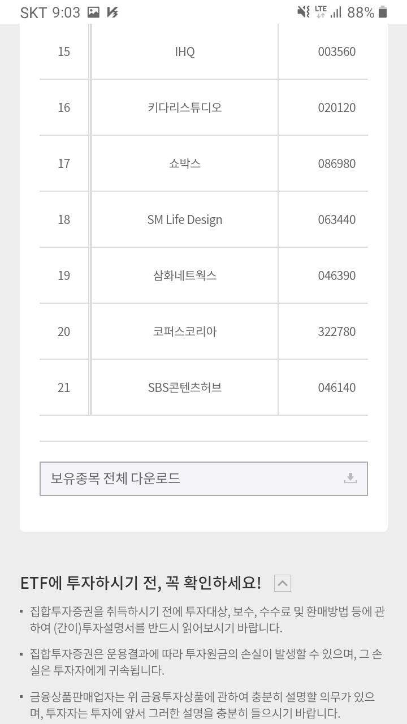This screenshot has width=407, height=724.
Task: Tap the clock time in status bar
Action: click(66, 12)
